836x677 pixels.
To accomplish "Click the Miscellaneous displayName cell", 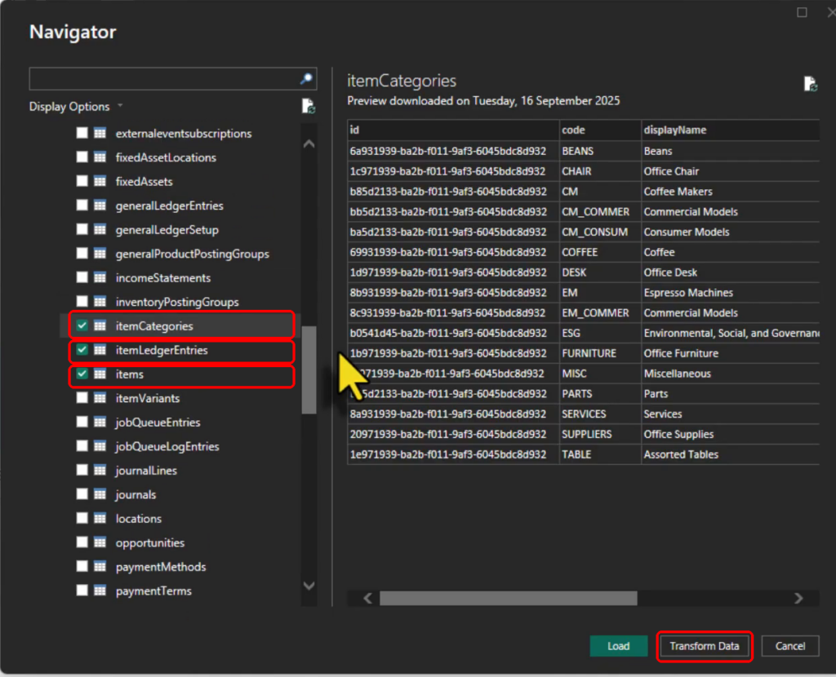I will pyautogui.click(x=731, y=374).
